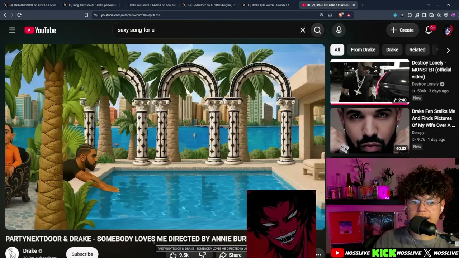Open Leo AI sparkle icon
Image resolution: width=459 pixels, height=258 pixels.
[439, 15]
